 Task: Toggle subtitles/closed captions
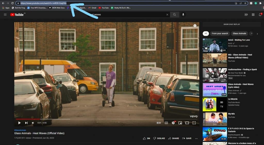pos(166,123)
